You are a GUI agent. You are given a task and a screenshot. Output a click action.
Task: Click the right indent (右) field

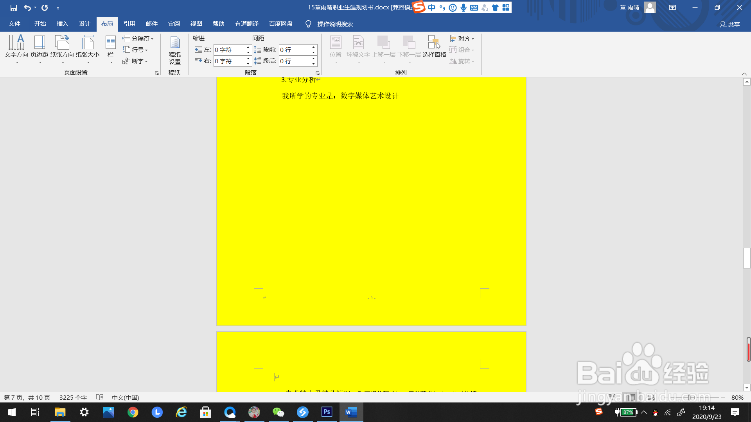[x=232, y=61]
